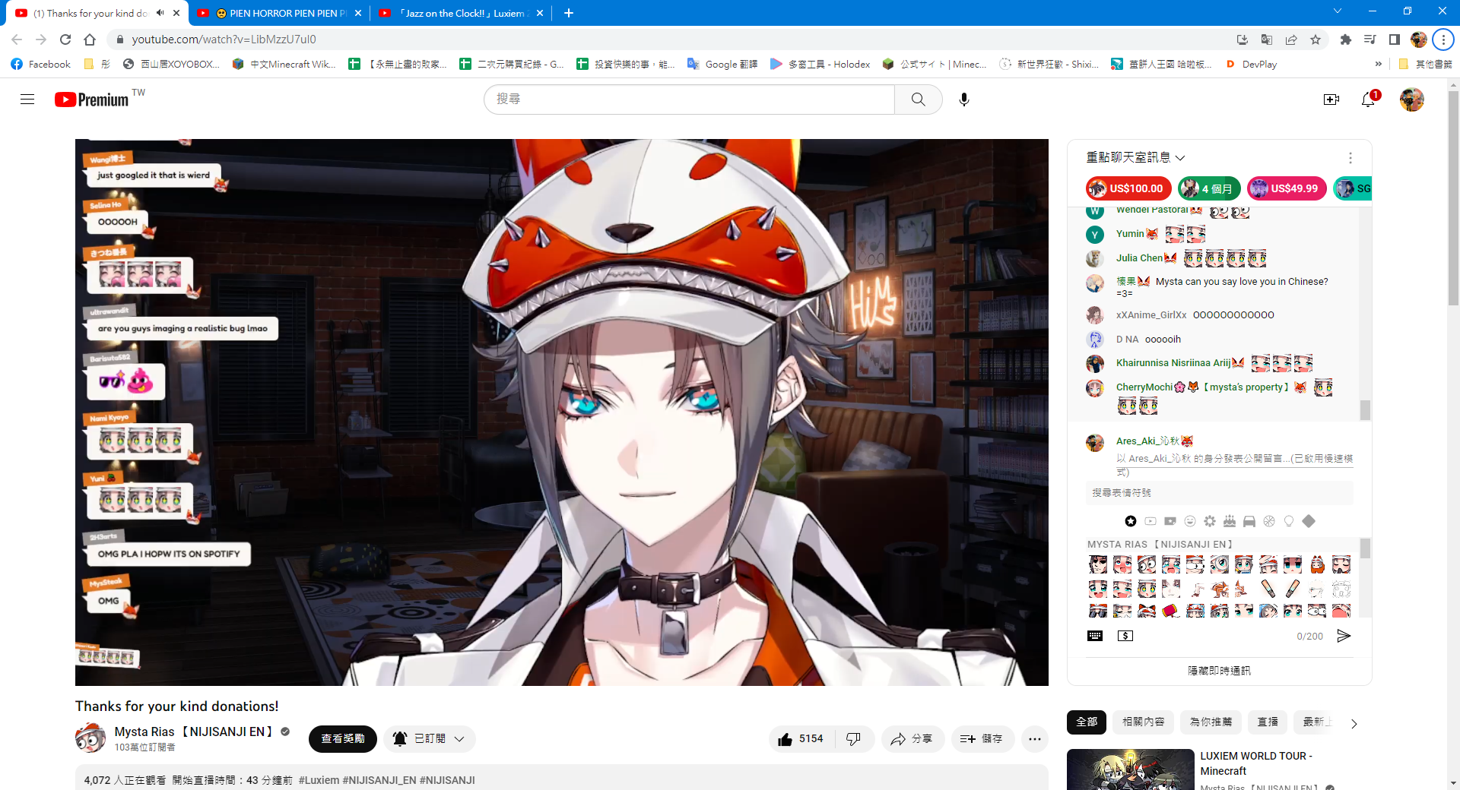Bookmark this page with star icon

click(x=1316, y=39)
